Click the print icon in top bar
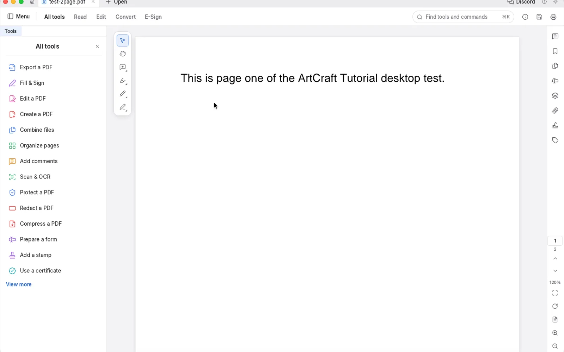The image size is (564, 352). tap(553, 17)
